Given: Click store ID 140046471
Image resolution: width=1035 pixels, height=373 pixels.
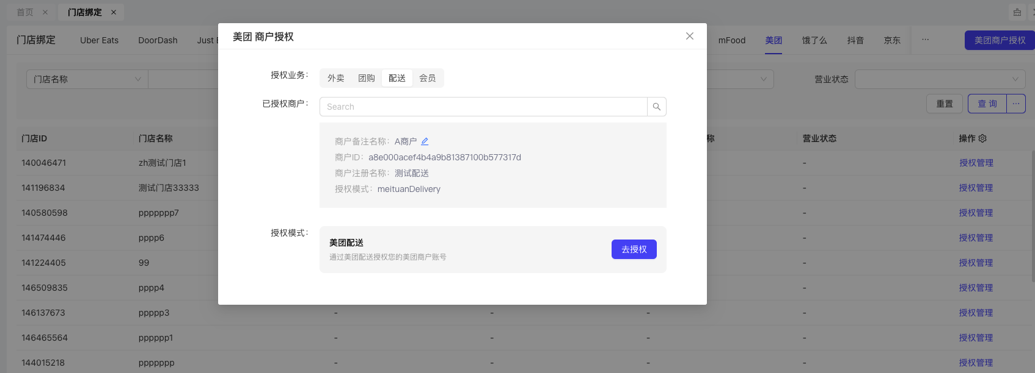Looking at the screenshot, I should (x=44, y=163).
